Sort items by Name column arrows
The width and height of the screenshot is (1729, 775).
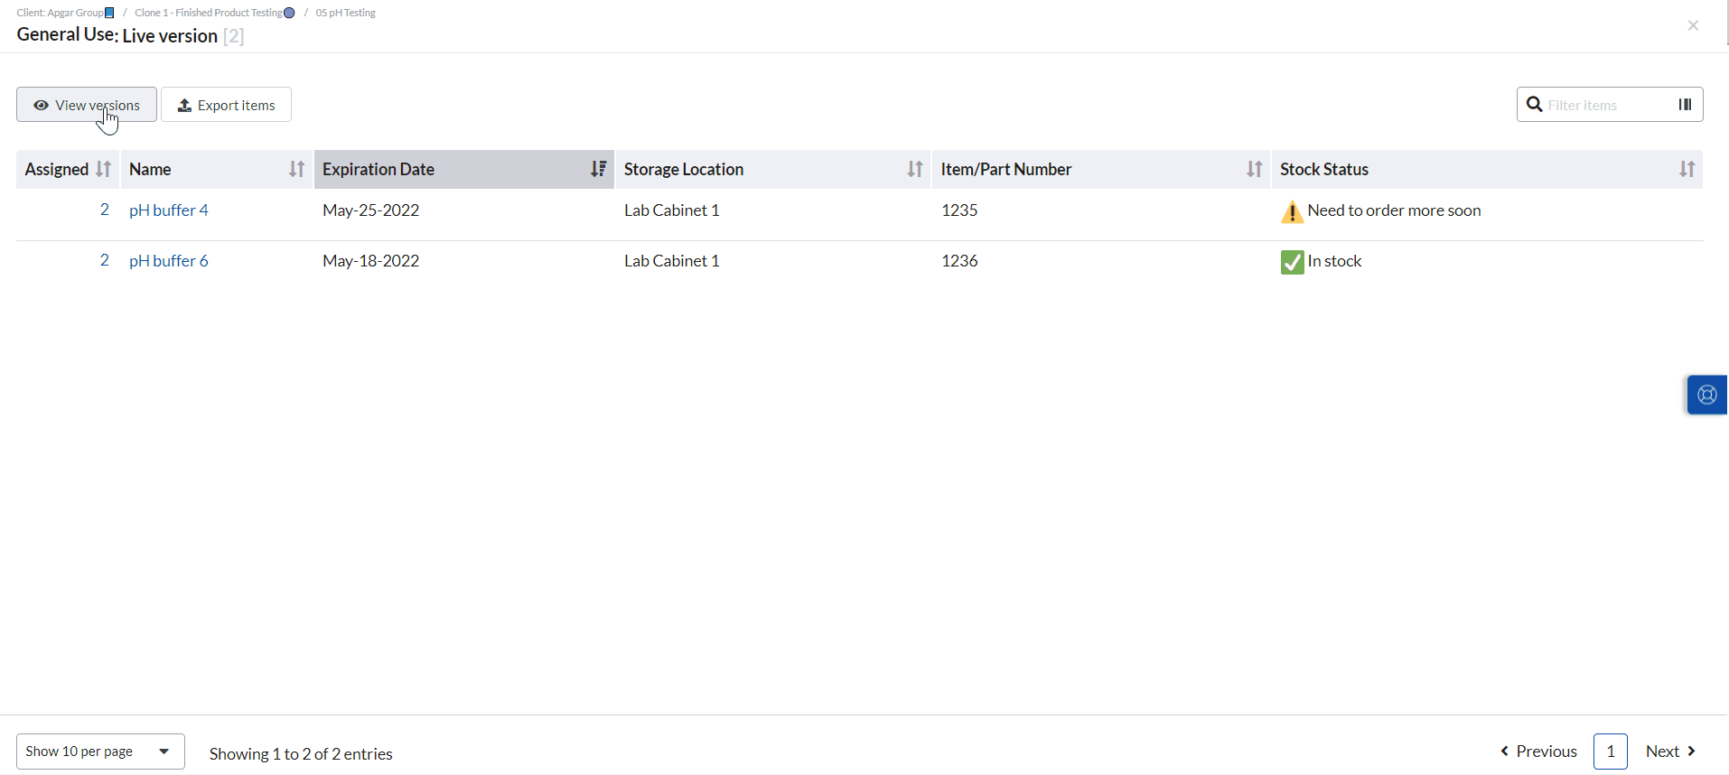point(296,169)
